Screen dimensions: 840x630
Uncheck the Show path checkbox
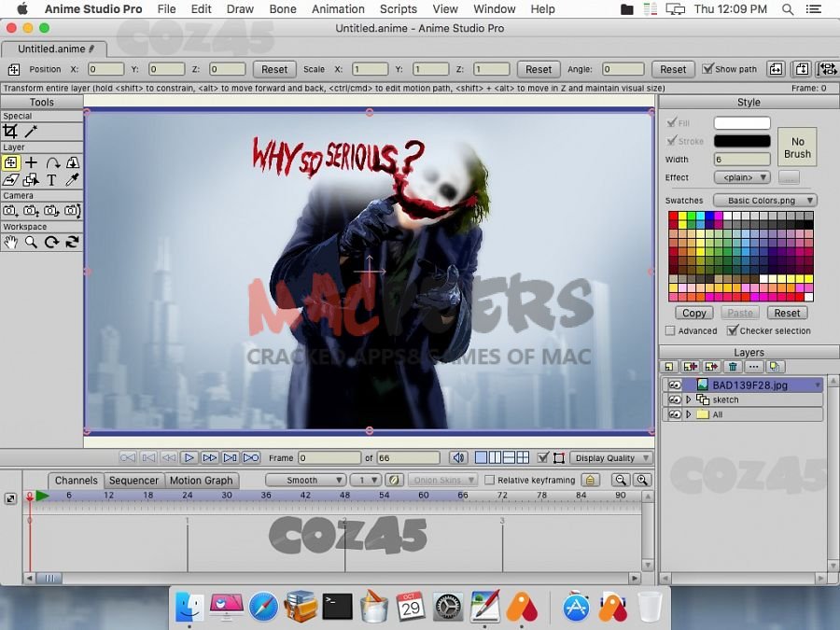707,69
